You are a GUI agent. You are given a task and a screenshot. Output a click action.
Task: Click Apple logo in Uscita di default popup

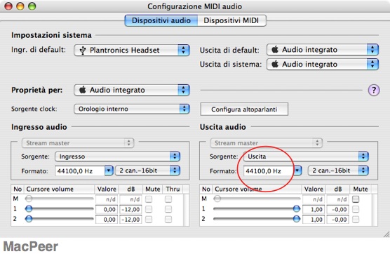tap(275, 50)
